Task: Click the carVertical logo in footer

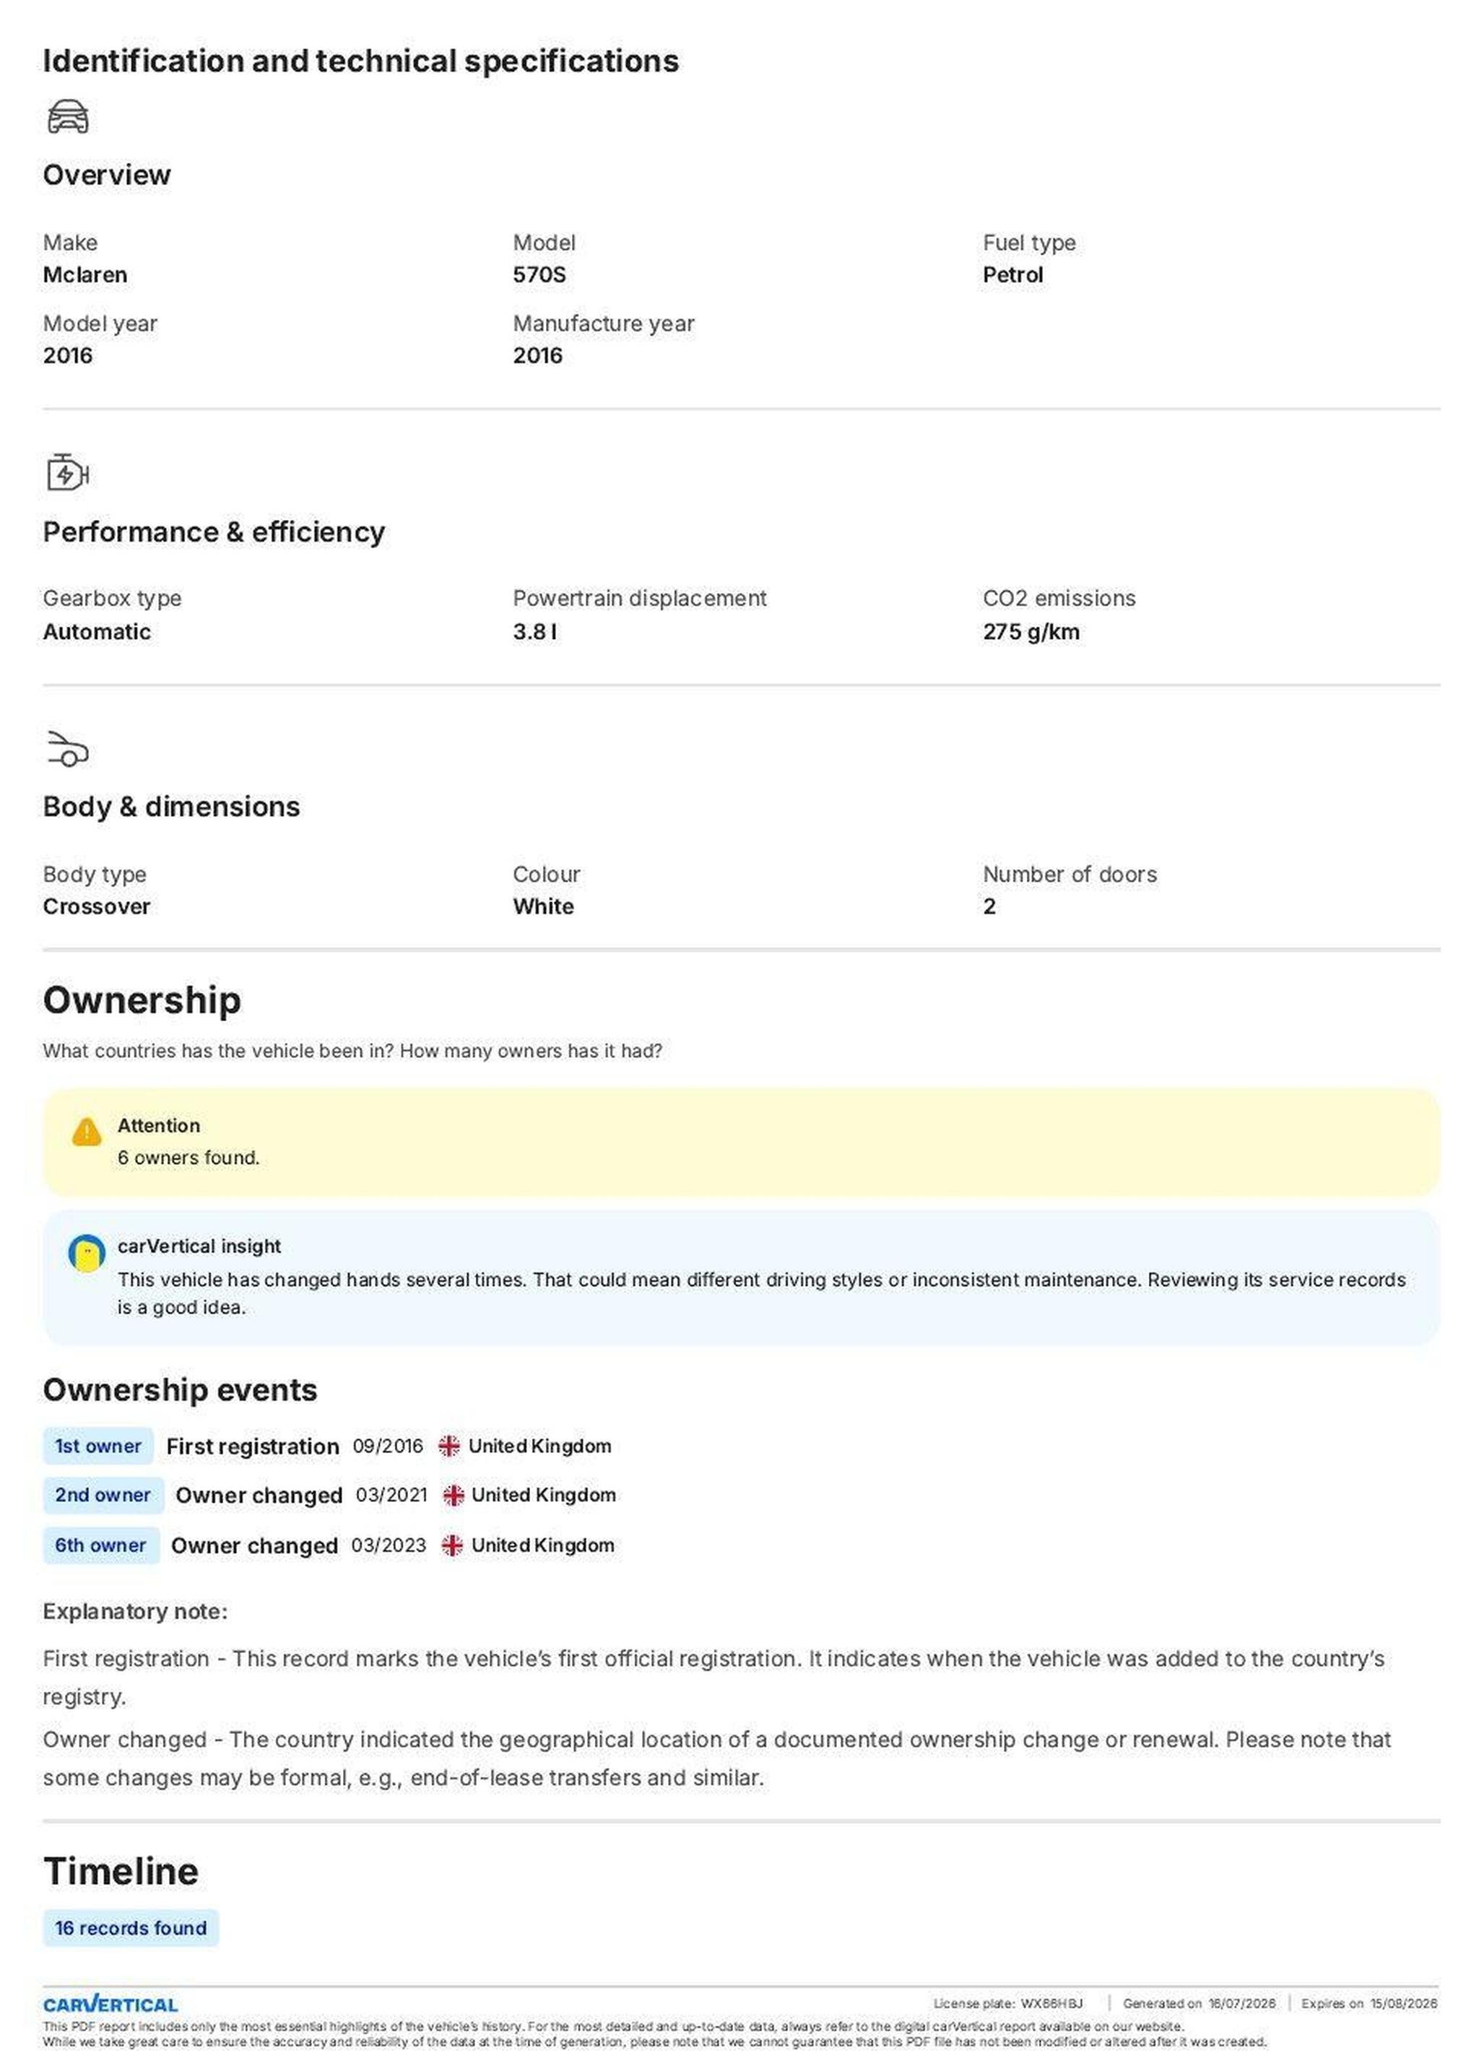Action: coord(110,2004)
